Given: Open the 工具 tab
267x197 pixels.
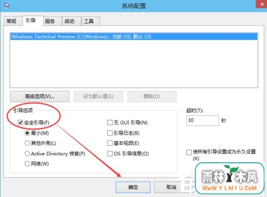Looking at the screenshot, I should point(90,21).
